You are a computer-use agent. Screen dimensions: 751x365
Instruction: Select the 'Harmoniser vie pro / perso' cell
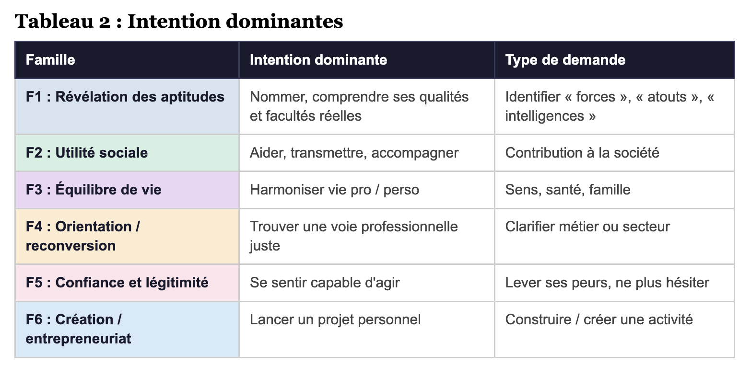(334, 190)
